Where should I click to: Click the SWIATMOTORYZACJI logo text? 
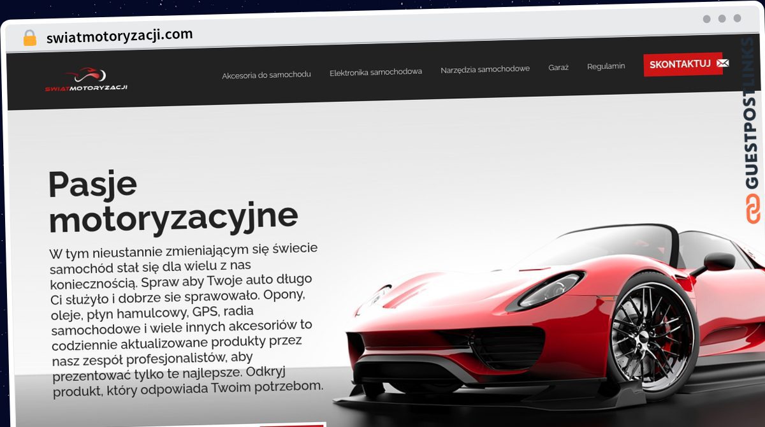(x=86, y=87)
